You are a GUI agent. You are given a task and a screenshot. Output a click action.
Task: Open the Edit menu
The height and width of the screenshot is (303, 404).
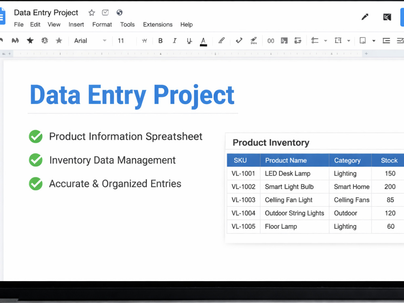35,25
